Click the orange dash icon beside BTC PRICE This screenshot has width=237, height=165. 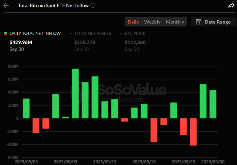[x=121, y=33]
